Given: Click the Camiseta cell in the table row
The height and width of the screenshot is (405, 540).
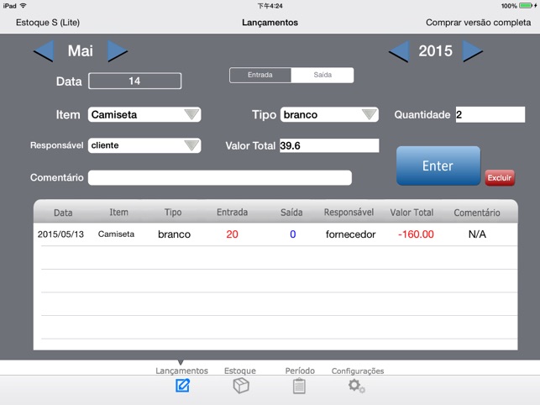Looking at the screenshot, I should pyautogui.click(x=116, y=234).
